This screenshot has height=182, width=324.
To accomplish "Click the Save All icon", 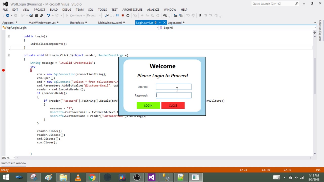I will (x=41, y=15).
